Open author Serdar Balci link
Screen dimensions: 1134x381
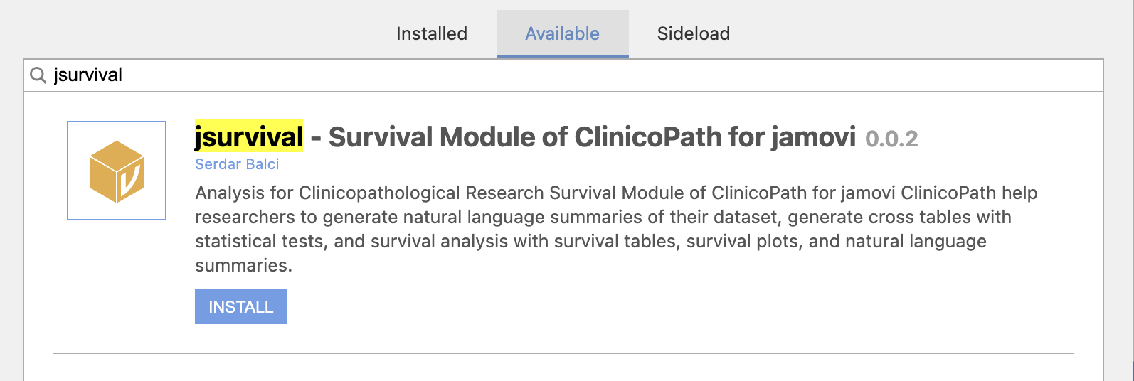click(x=237, y=164)
